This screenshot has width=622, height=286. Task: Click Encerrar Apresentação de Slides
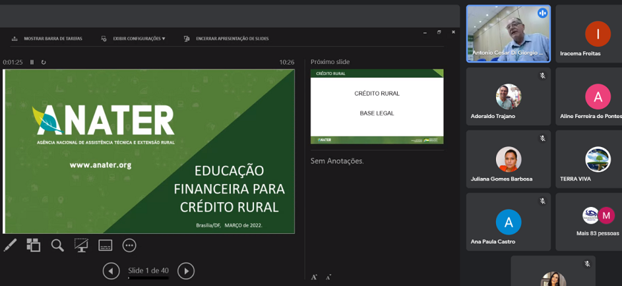(226, 39)
